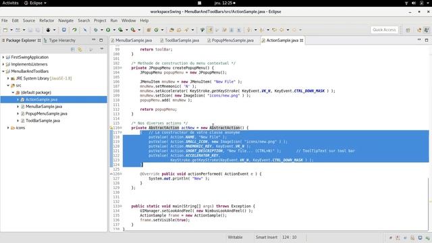Screen dimensions: 432x243
Task: Expand JRE System Library node
Action: (x=8, y=78)
